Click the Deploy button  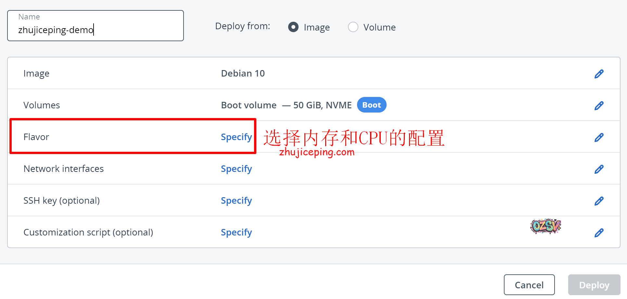coord(594,285)
